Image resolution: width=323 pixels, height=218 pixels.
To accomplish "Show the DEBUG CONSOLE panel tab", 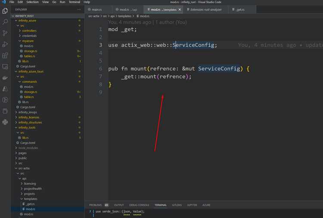I will coord(139,205).
